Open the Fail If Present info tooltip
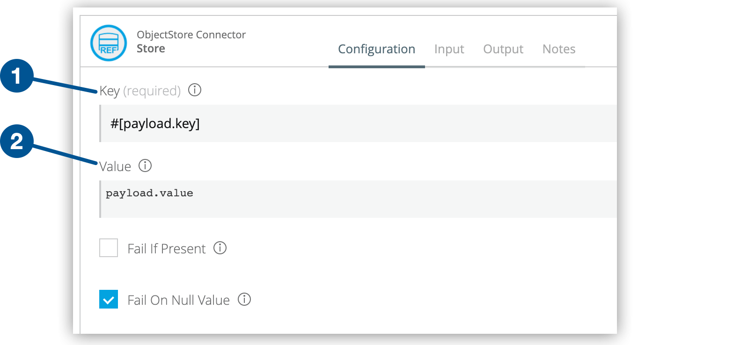The image size is (748, 345). [x=220, y=248]
